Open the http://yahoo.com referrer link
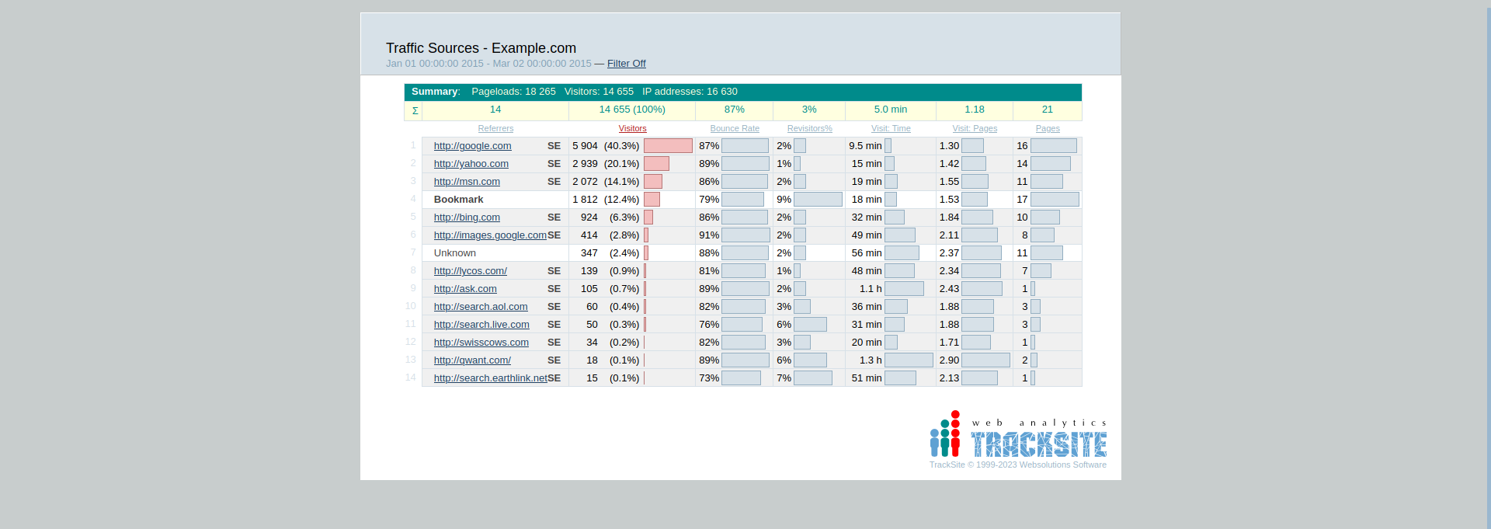This screenshot has height=529, width=1491. tap(471, 164)
